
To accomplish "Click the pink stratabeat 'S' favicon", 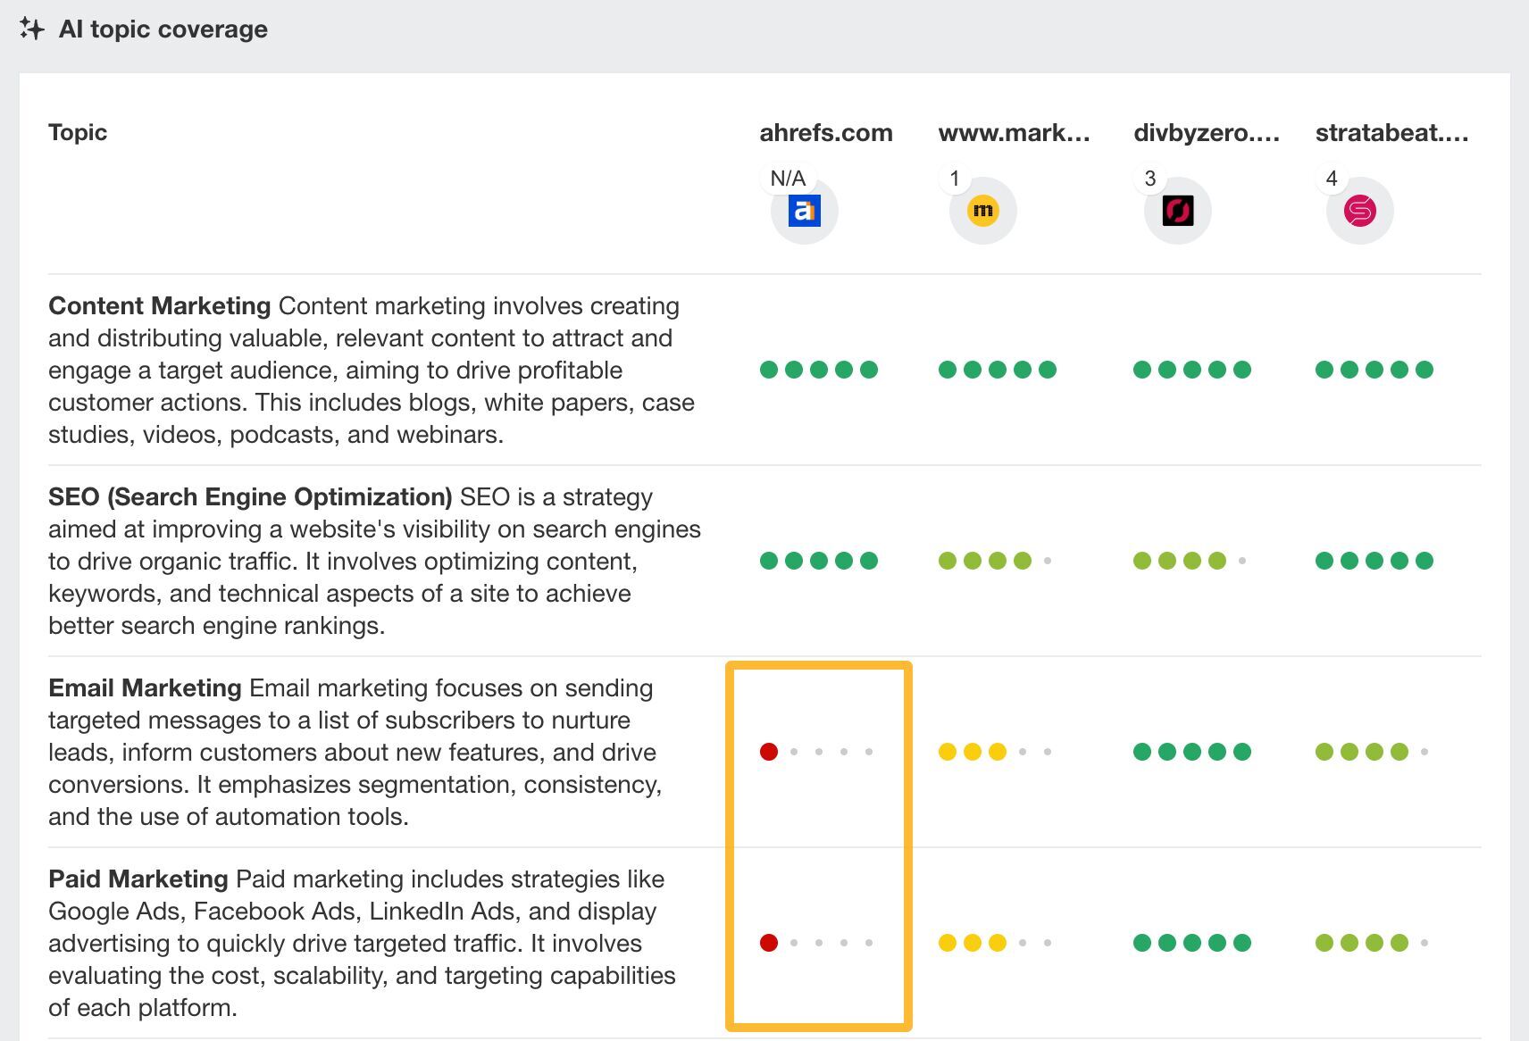I will [1358, 211].
